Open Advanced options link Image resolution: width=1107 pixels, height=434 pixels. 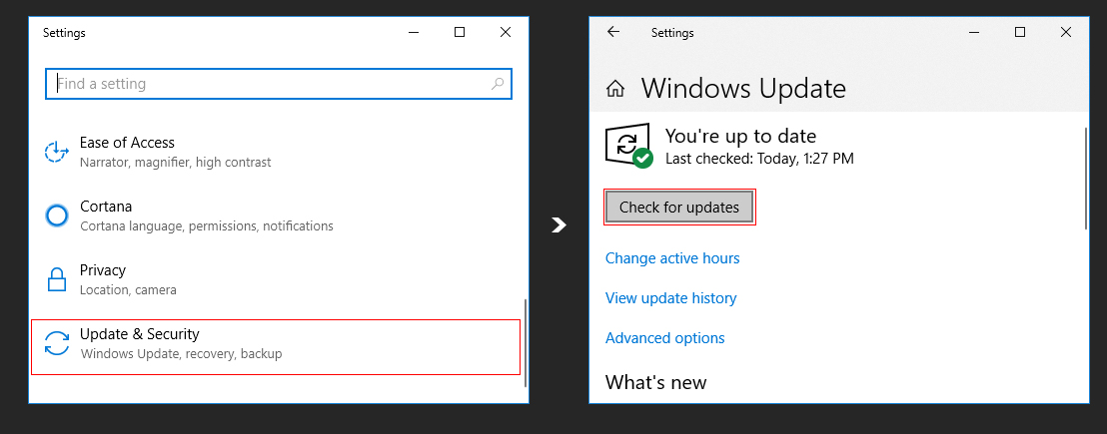tap(665, 338)
